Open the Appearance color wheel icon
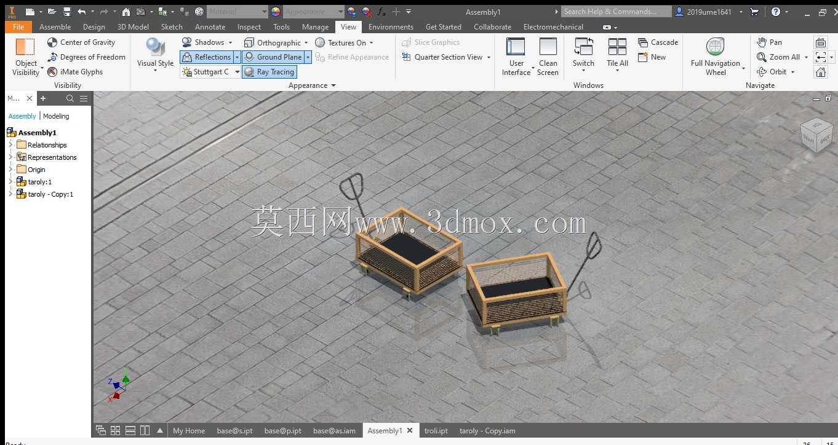This screenshot has height=445, width=838. (x=275, y=12)
